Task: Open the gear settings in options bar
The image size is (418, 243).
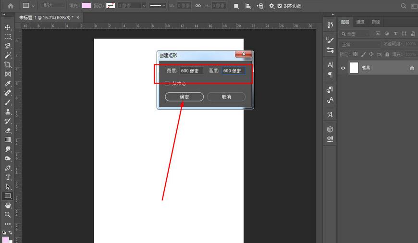Action: point(271,6)
